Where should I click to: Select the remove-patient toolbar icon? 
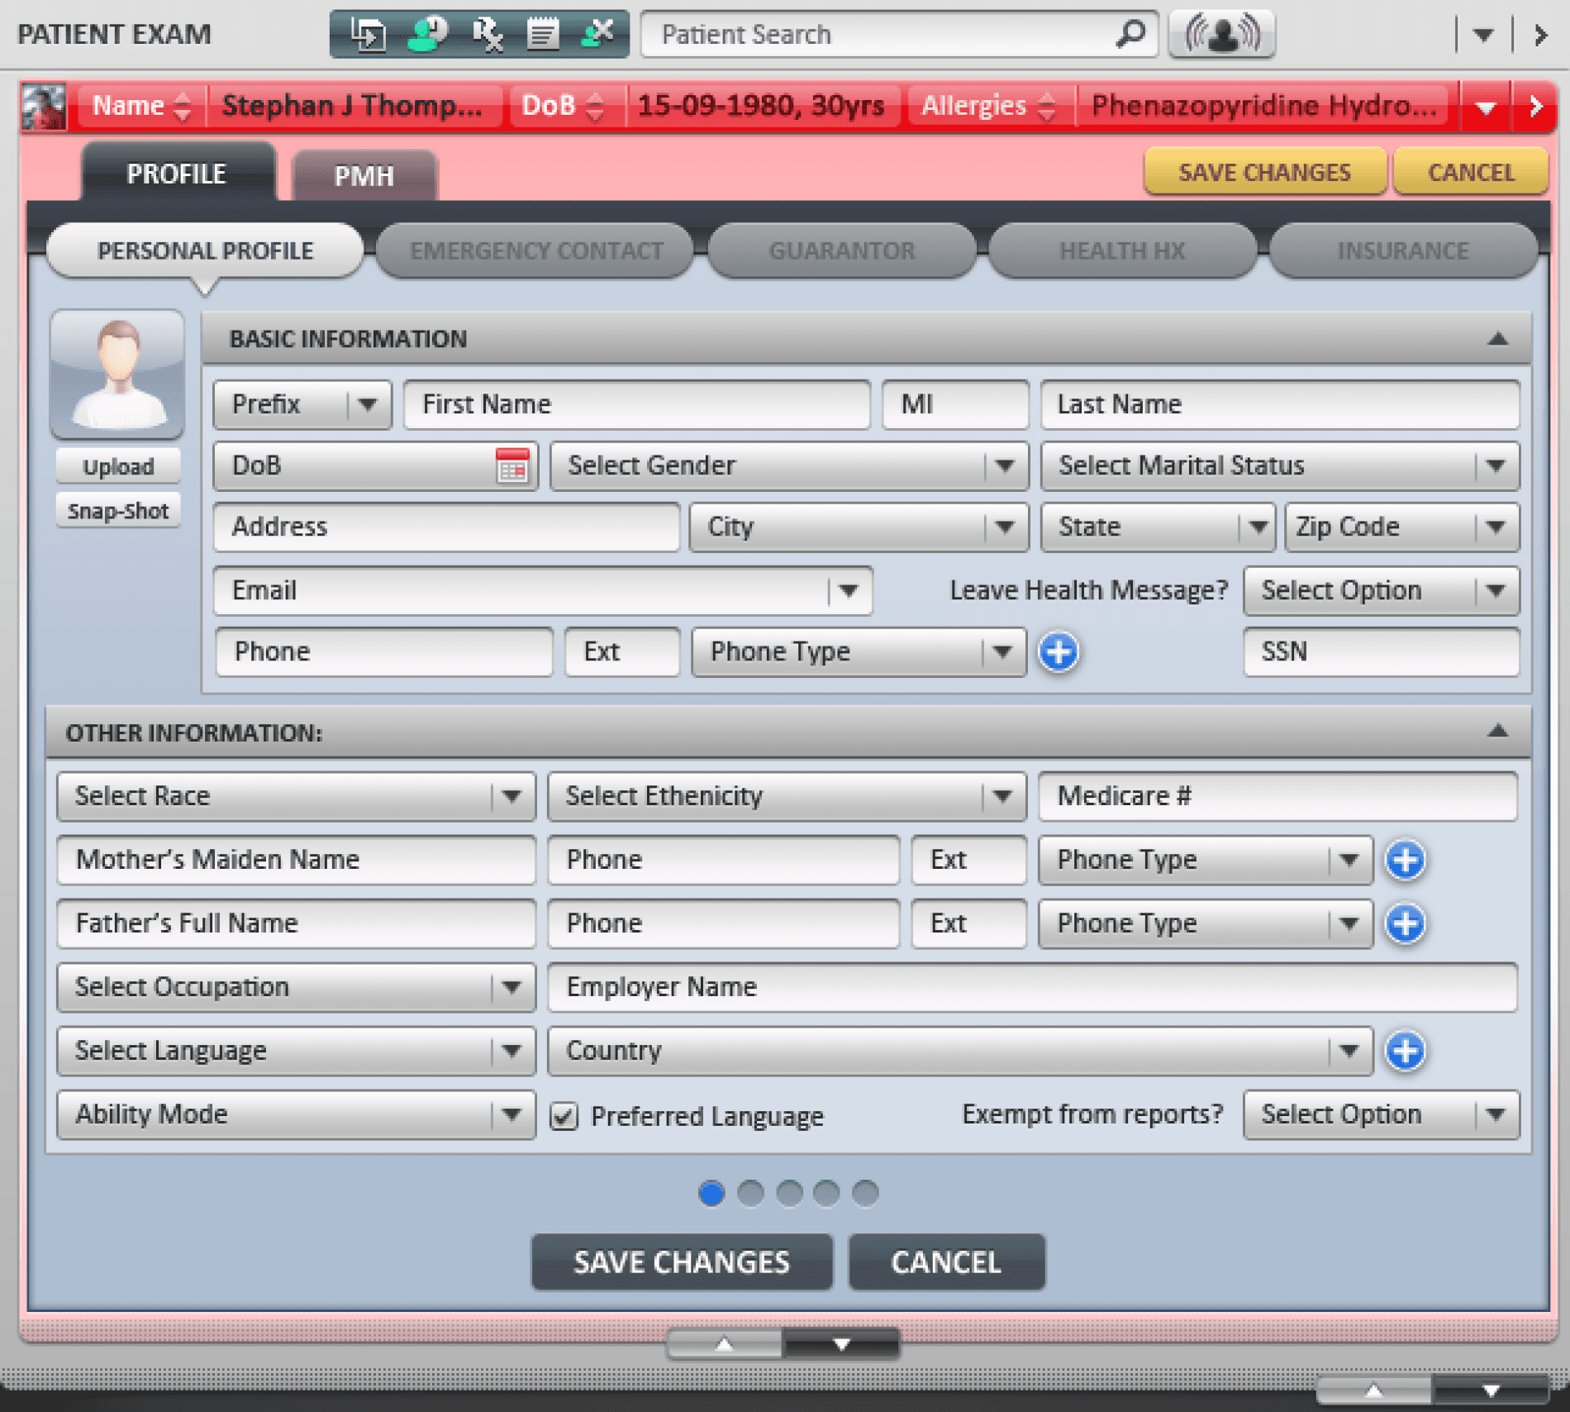[600, 33]
